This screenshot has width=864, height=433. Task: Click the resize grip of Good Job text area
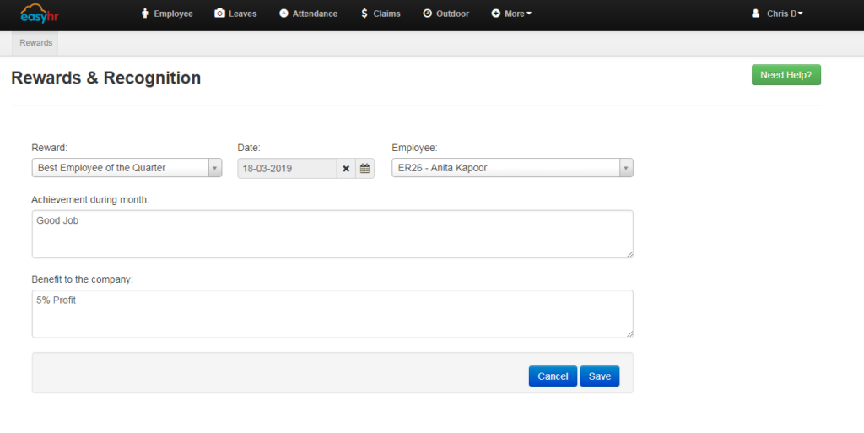[629, 255]
